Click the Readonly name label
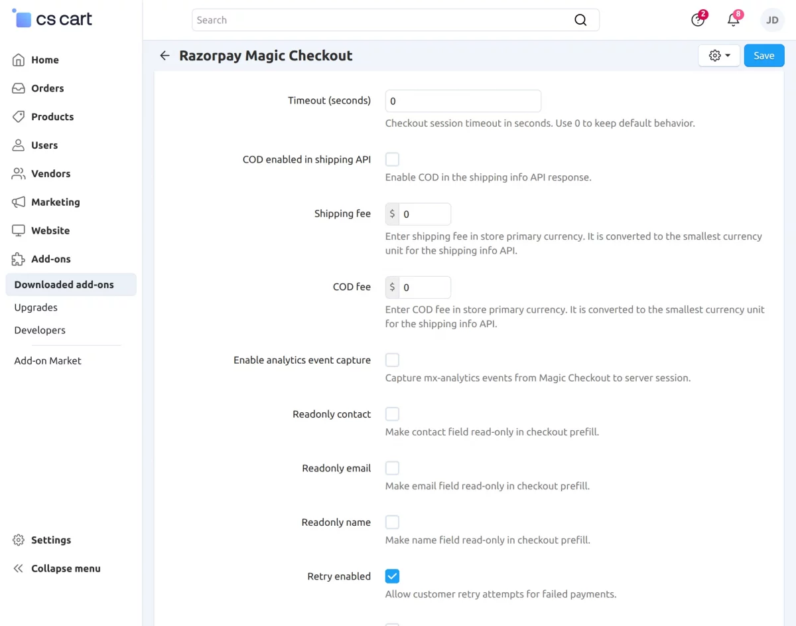Screen dimensions: 796x626 pos(336,522)
